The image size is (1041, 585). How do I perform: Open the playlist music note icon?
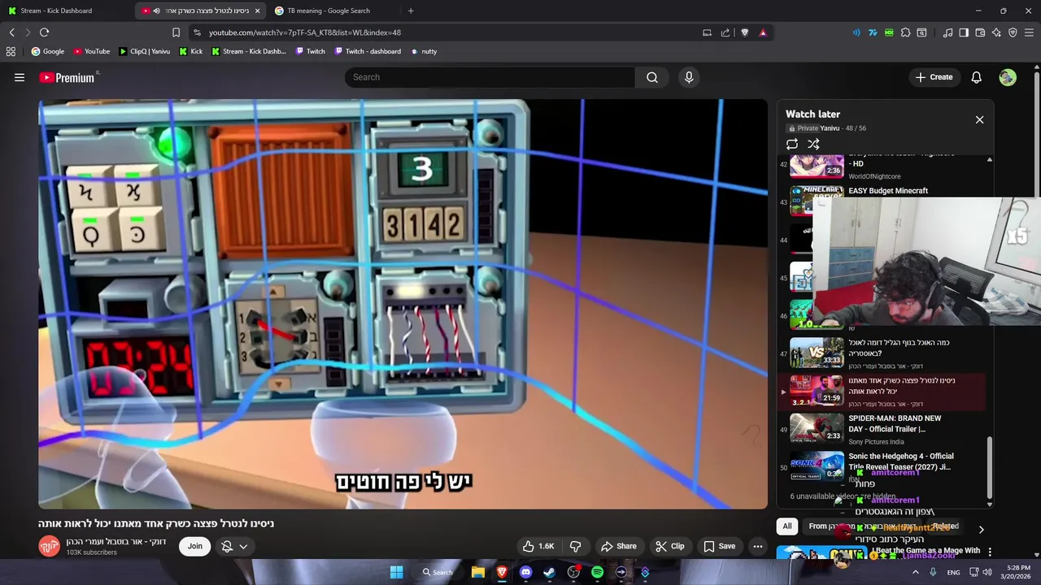pyautogui.click(x=947, y=32)
